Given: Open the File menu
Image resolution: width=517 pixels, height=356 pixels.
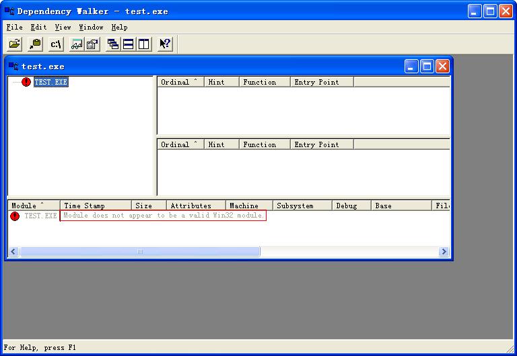Looking at the screenshot, I should point(15,28).
